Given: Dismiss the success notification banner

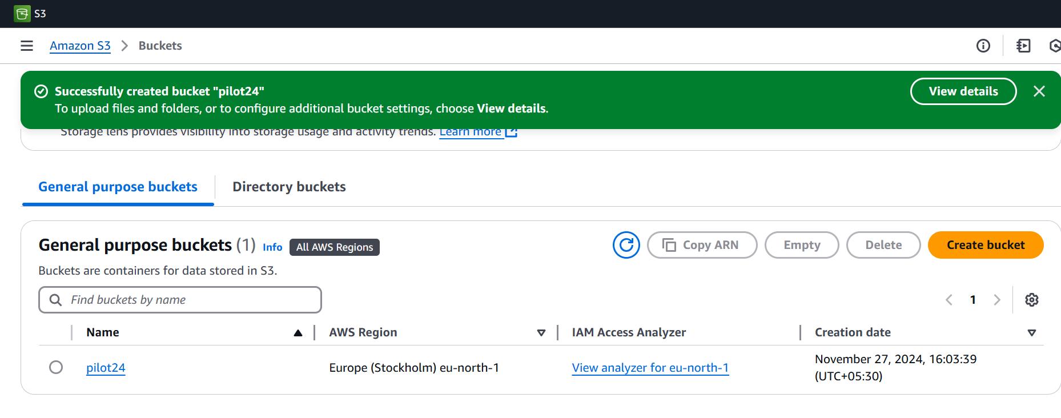Looking at the screenshot, I should (x=1039, y=91).
